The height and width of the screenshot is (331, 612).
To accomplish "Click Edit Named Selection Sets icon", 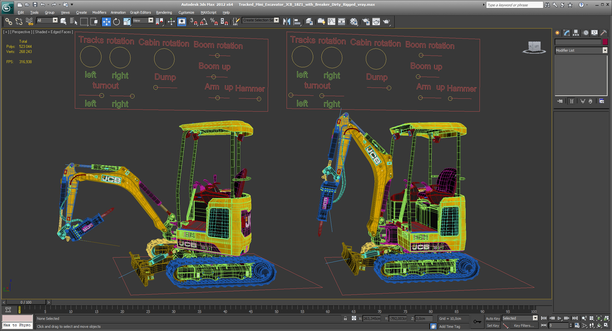I will (x=236, y=22).
